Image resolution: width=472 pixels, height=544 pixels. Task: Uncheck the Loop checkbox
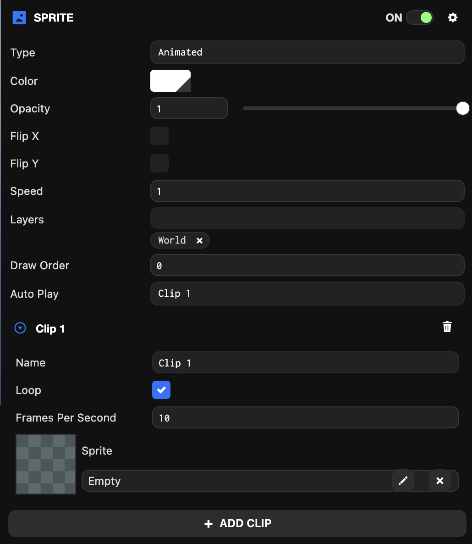click(x=161, y=390)
